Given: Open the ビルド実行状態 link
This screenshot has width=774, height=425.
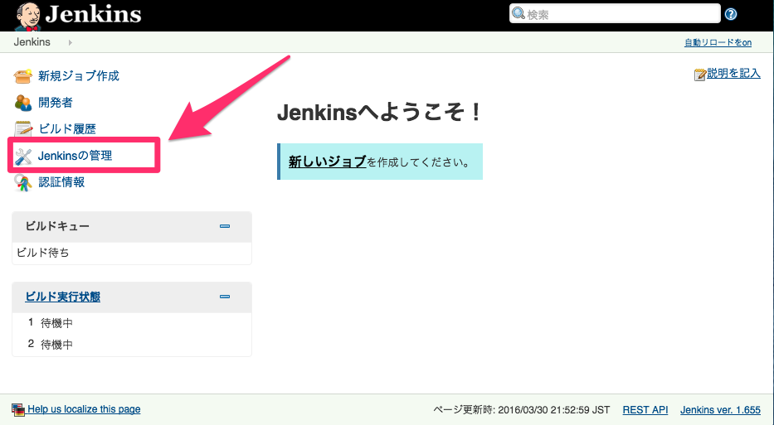Looking at the screenshot, I should pyautogui.click(x=63, y=297).
